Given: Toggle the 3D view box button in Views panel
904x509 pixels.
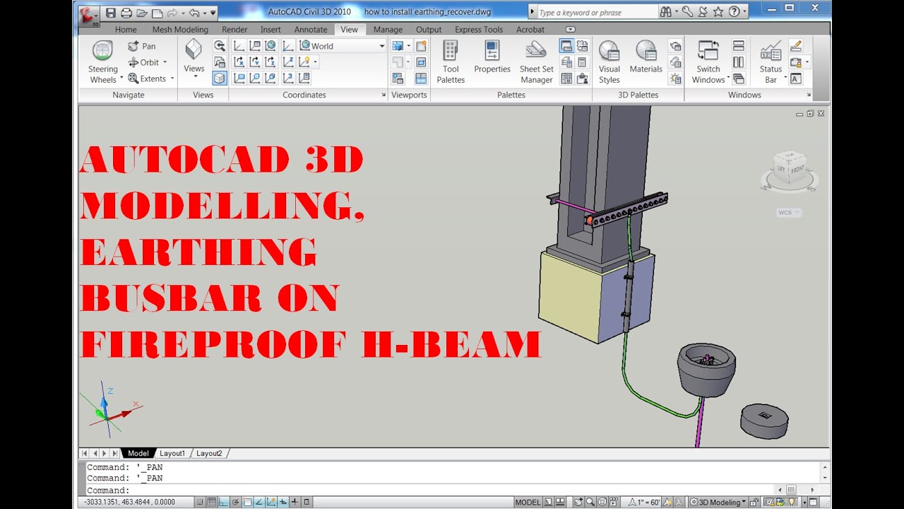Looking at the screenshot, I should coord(220,78).
